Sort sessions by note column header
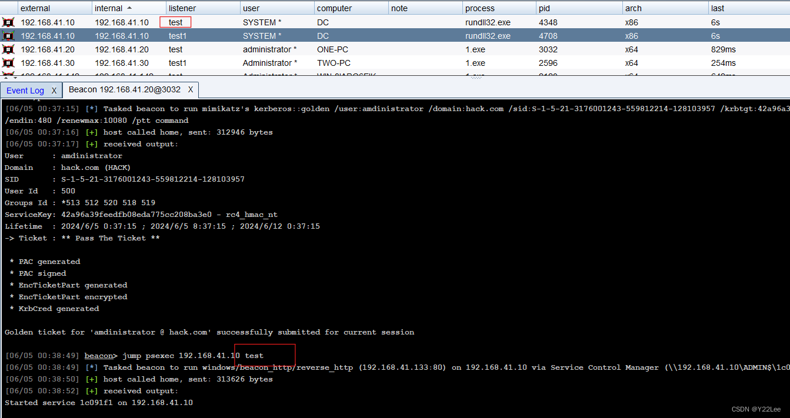The image size is (790, 418). tap(425, 8)
